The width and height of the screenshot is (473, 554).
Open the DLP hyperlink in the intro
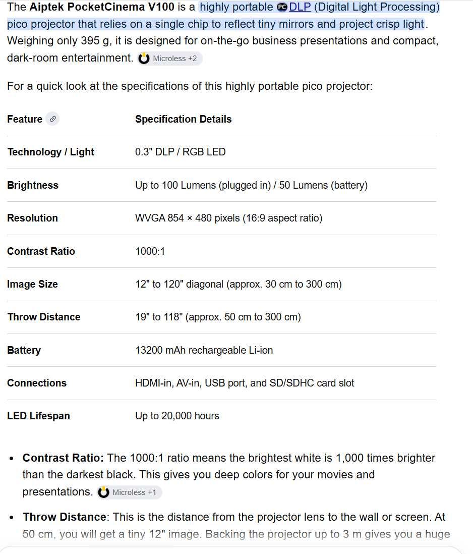coord(300,7)
